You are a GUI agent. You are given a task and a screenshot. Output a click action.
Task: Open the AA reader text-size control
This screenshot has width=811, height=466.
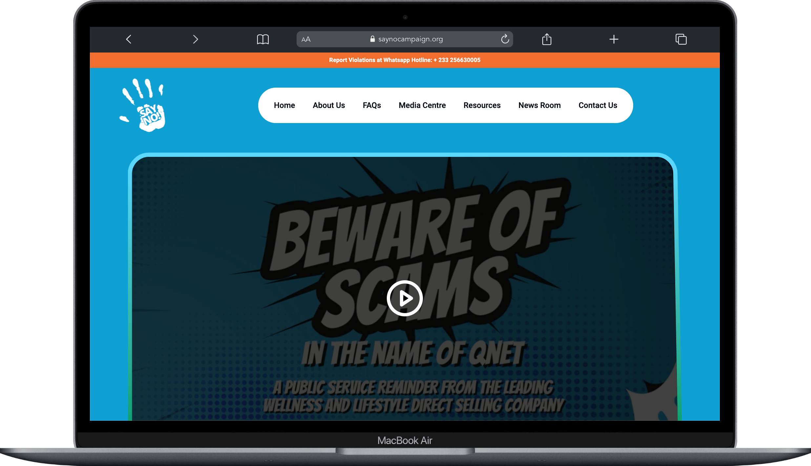click(x=306, y=39)
